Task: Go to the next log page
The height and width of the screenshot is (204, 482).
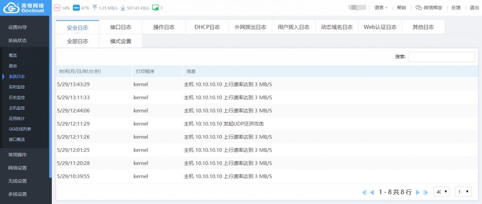Action: click(417, 192)
